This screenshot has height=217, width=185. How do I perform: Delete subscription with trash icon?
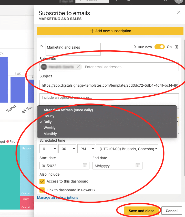[177, 47]
